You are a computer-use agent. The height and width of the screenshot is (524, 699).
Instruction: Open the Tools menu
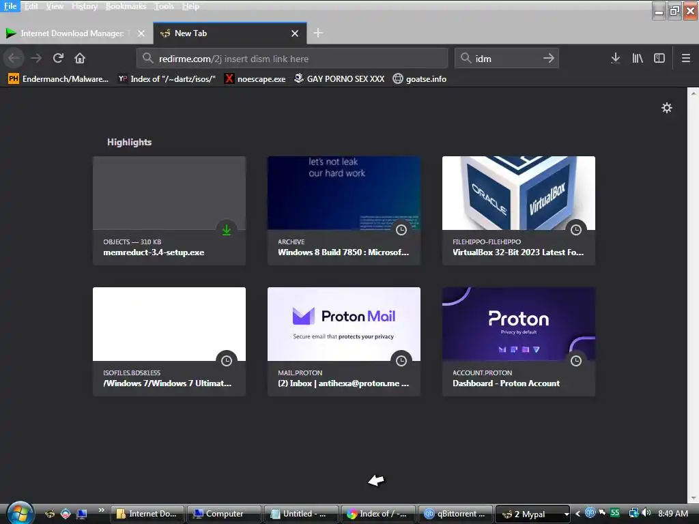click(x=164, y=6)
